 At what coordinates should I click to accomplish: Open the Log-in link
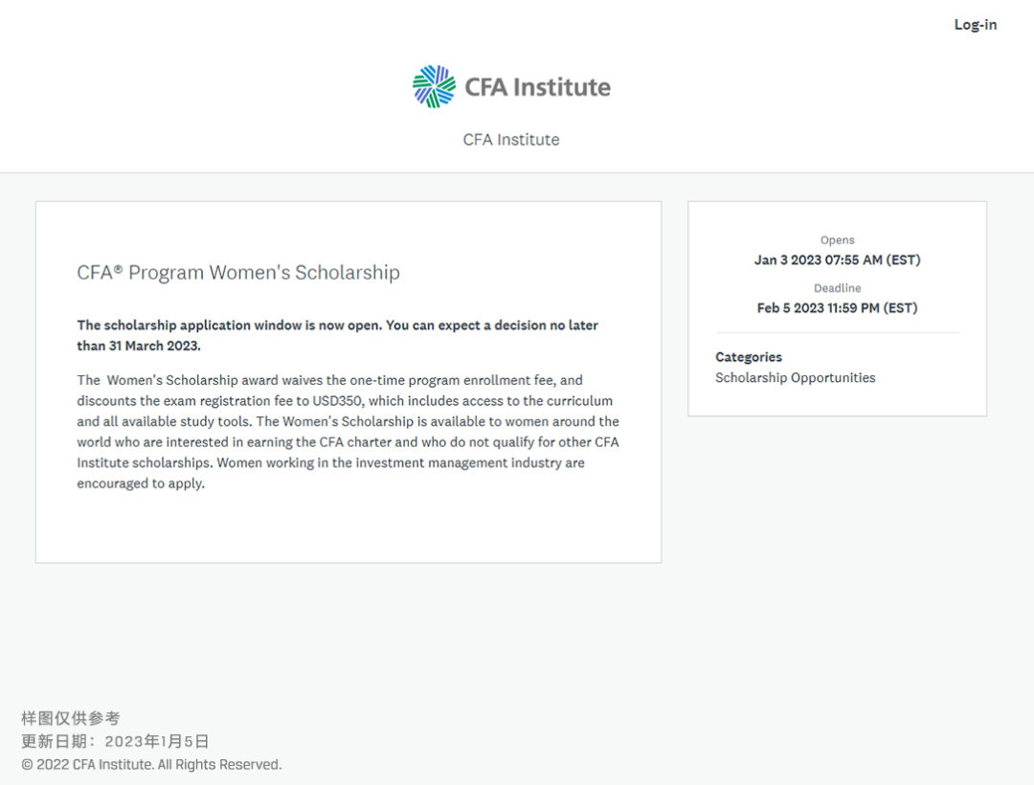tap(976, 25)
